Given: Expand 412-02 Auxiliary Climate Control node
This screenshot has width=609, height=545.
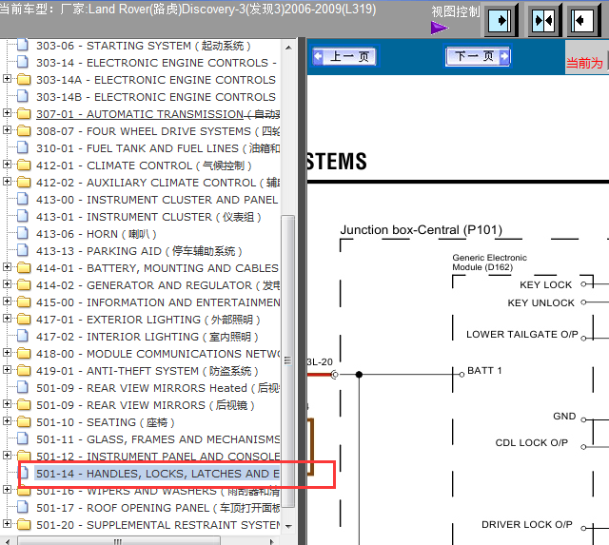Looking at the screenshot, I should pos(7,182).
